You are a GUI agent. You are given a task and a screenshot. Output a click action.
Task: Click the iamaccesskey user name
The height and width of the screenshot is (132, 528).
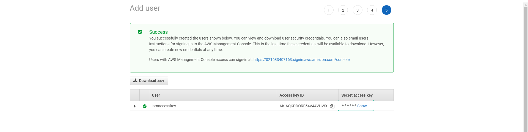coord(164,106)
